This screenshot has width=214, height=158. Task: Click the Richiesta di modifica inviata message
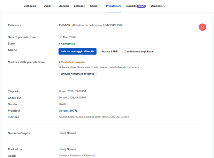(99, 67)
